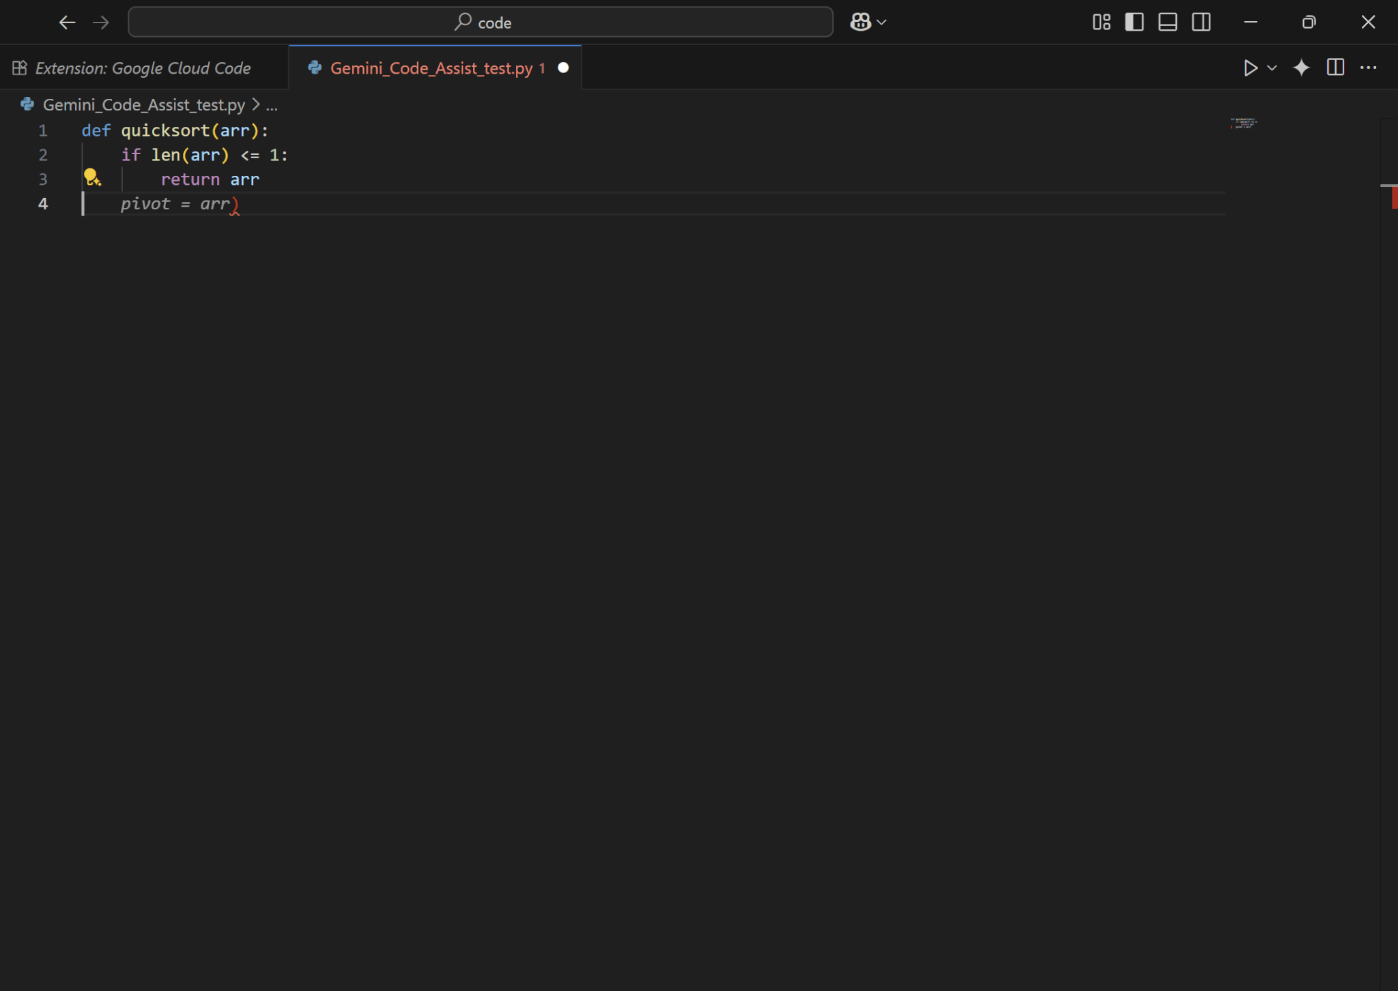Click line number 2
The height and width of the screenshot is (991, 1398).
43,155
